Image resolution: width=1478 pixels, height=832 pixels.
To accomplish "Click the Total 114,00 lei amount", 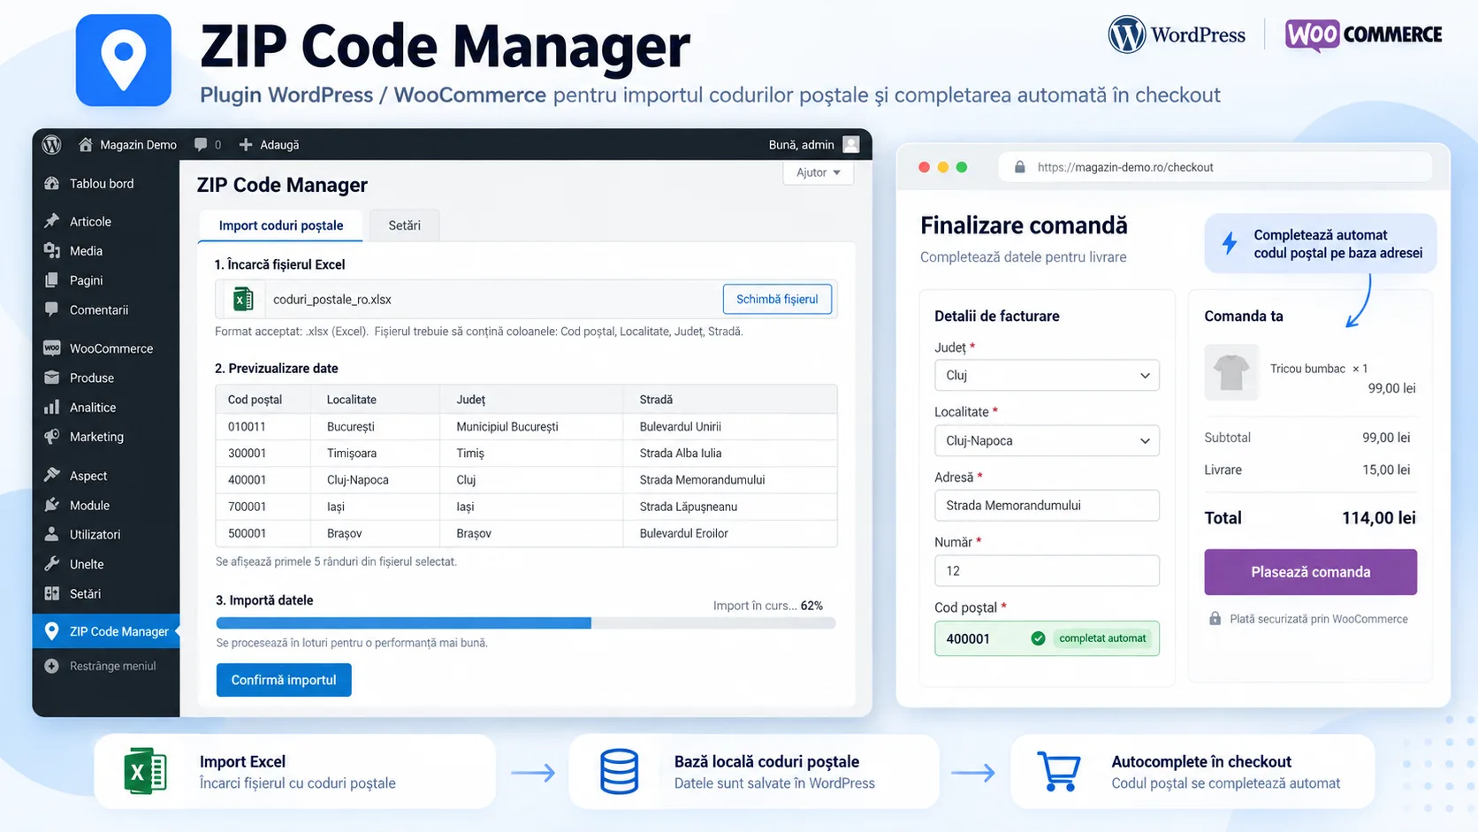I will (1378, 518).
